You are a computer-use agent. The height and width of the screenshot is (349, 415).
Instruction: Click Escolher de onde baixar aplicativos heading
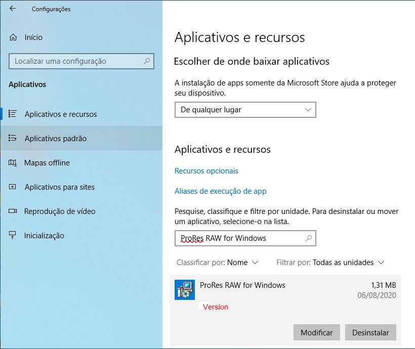(x=252, y=61)
